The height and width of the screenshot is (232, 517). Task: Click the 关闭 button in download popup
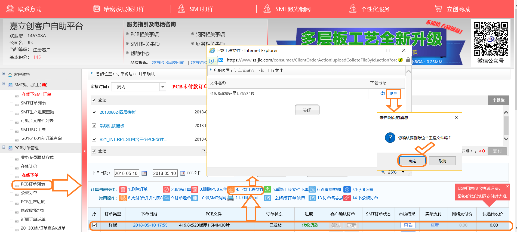(x=307, y=110)
